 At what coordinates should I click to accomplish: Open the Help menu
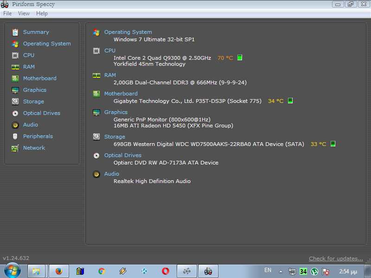click(x=42, y=13)
